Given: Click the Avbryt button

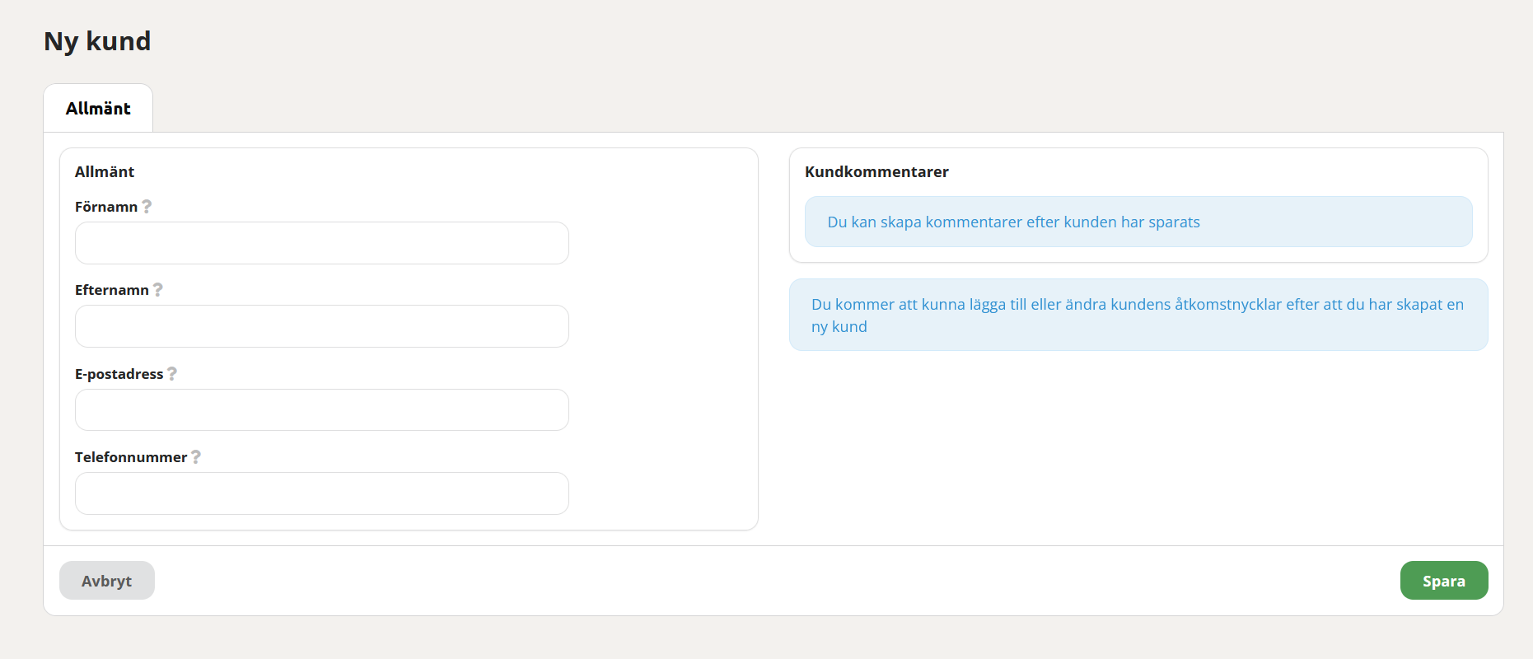Looking at the screenshot, I should [x=107, y=581].
